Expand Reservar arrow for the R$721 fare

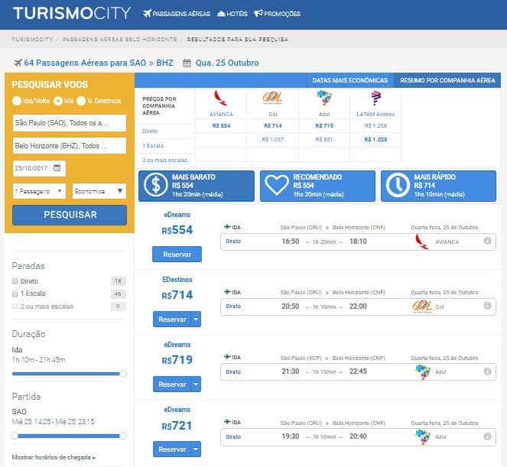pos(196,449)
